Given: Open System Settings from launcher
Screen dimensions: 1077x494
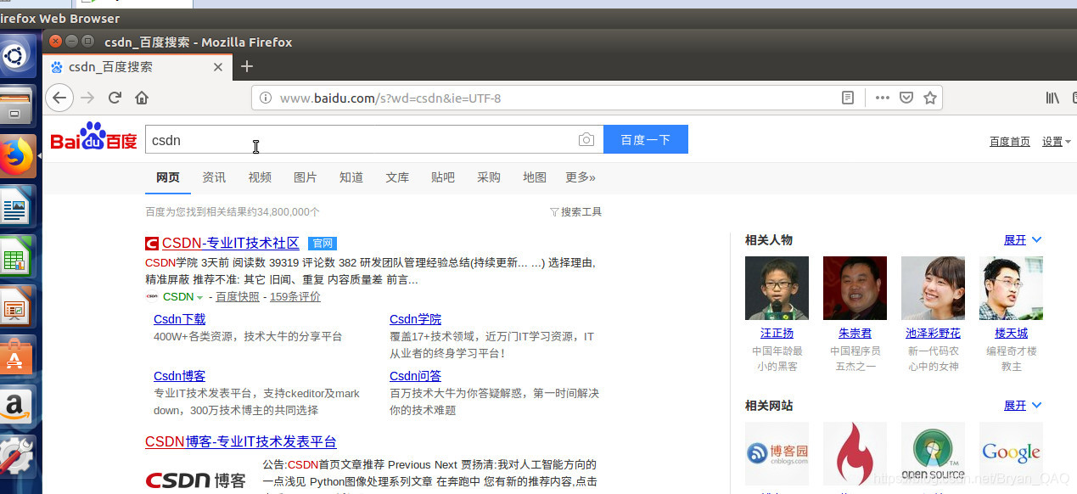Looking at the screenshot, I should point(15,457).
